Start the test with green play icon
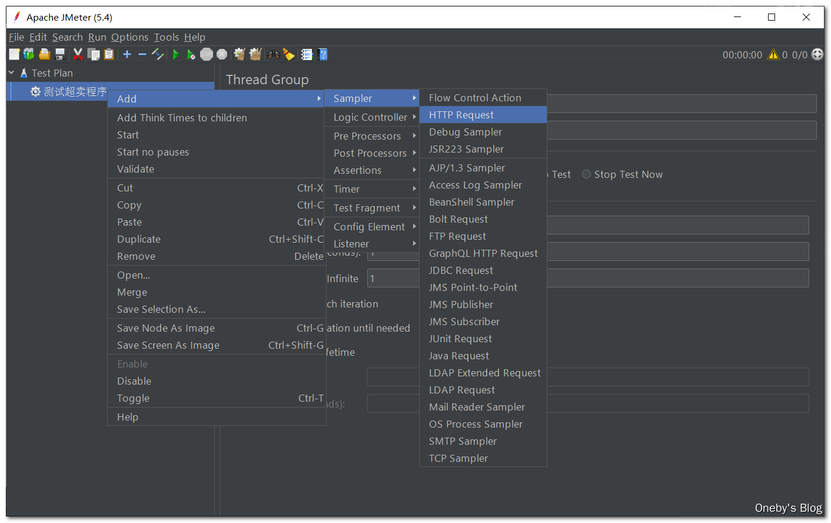 175,54
